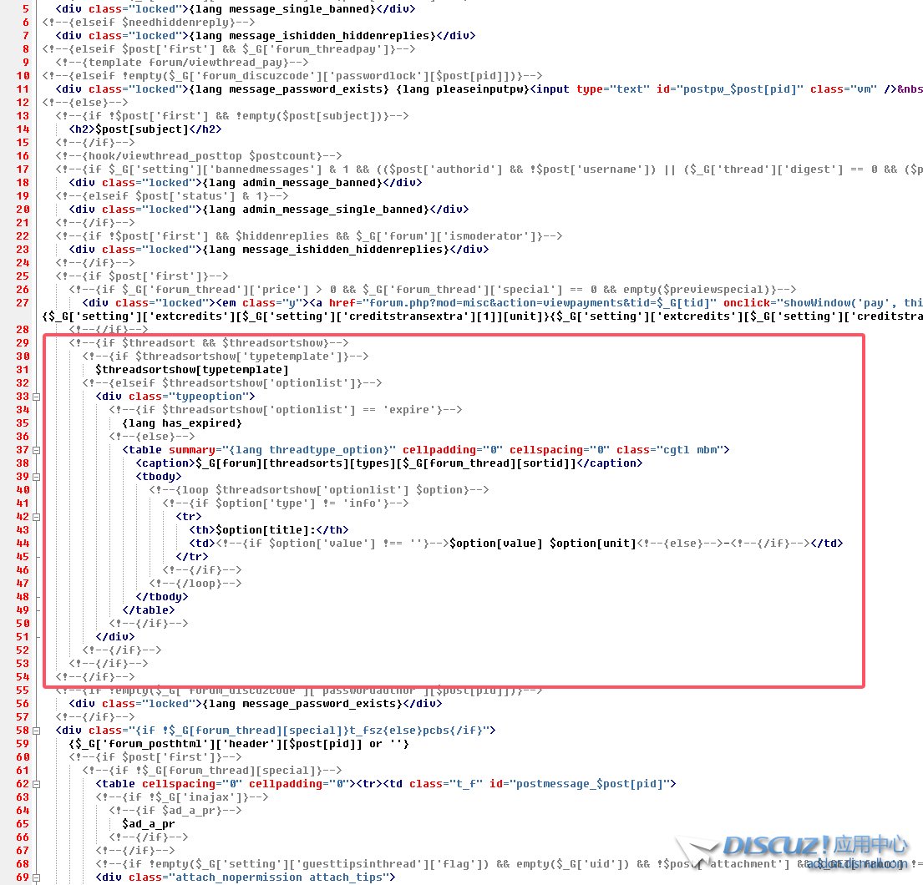Place cursor in $threadsortshow[typetemplate] text
923x885 pixels.
coord(192,370)
